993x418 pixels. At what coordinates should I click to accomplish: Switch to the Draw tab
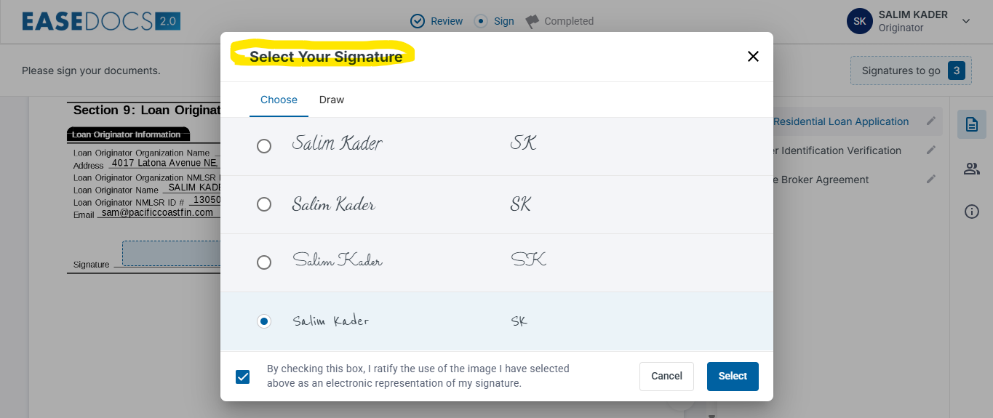[332, 100]
